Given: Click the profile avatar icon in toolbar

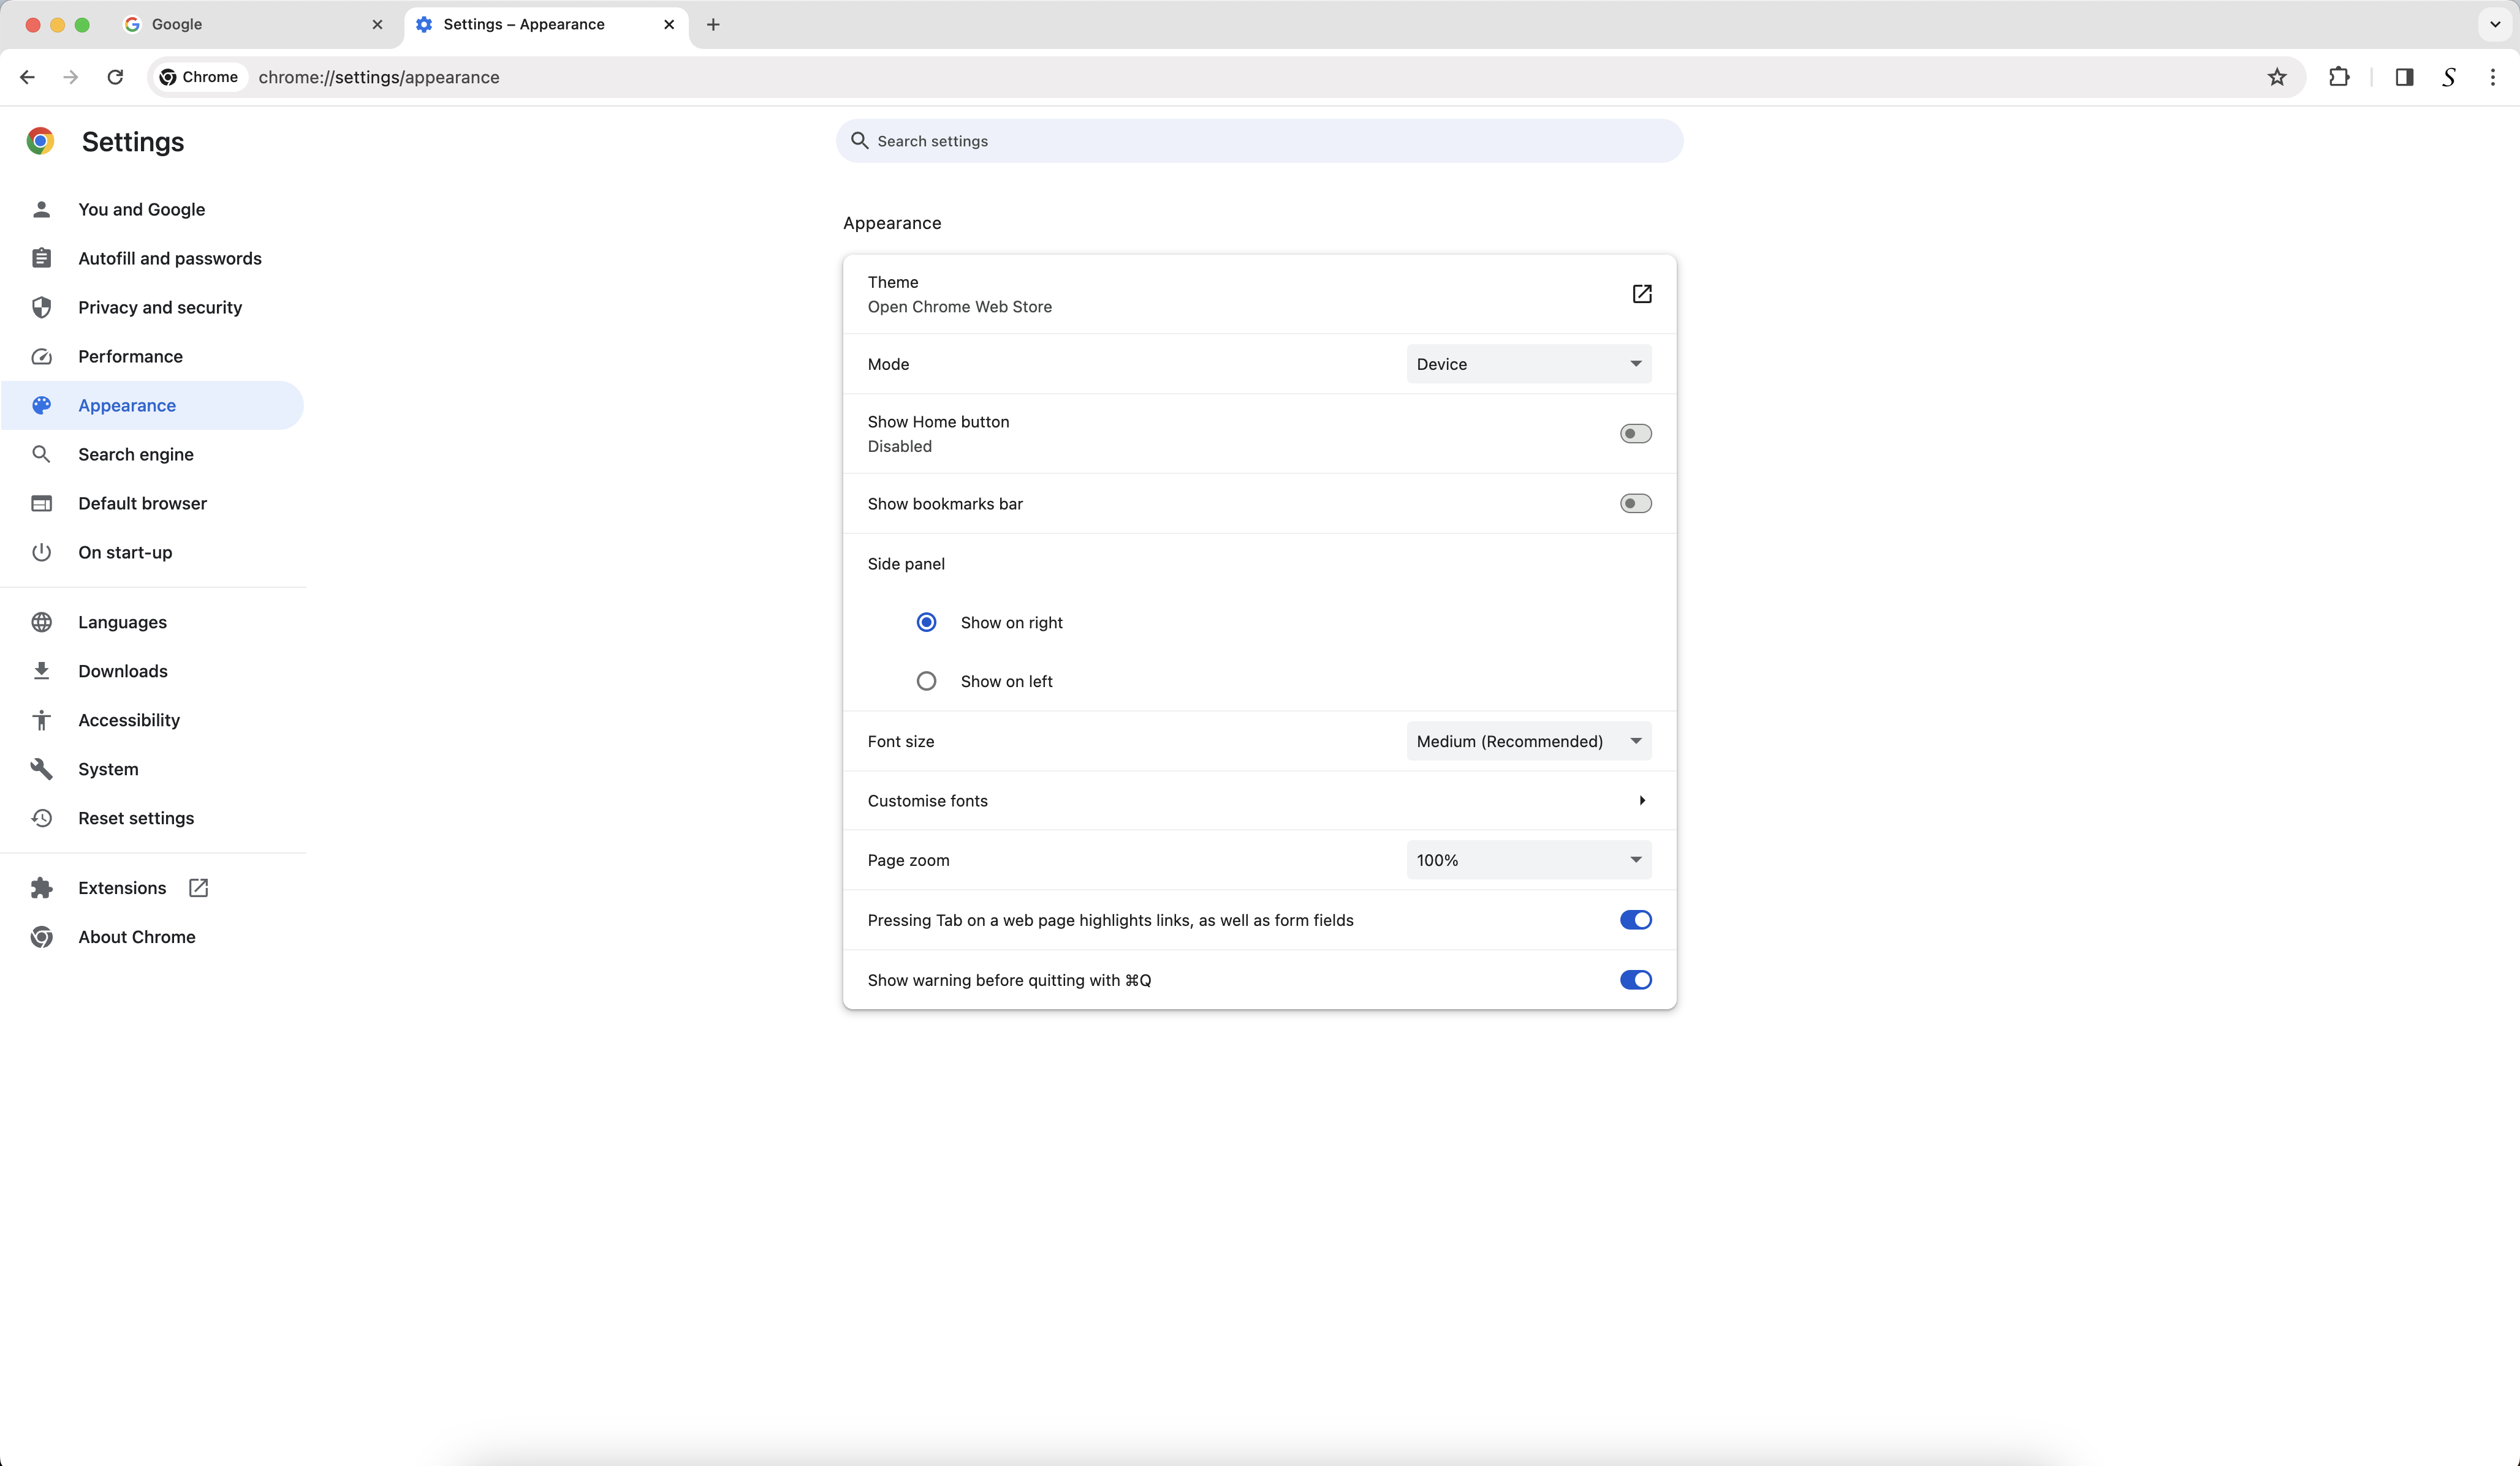Looking at the screenshot, I should tap(2448, 77).
